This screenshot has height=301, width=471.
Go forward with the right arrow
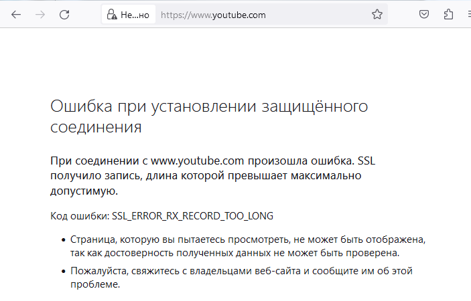click(40, 15)
